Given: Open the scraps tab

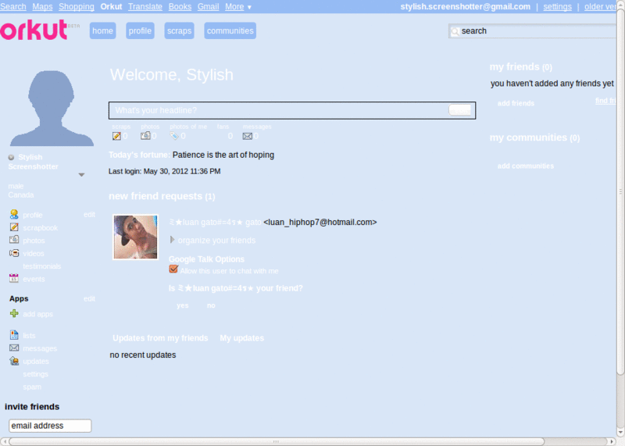Looking at the screenshot, I should pyautogui.click(x=179, y=30).
